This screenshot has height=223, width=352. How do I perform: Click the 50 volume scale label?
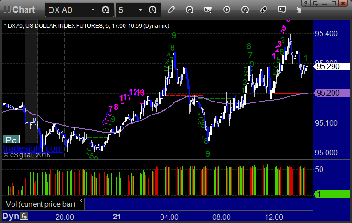coord(319,169)
